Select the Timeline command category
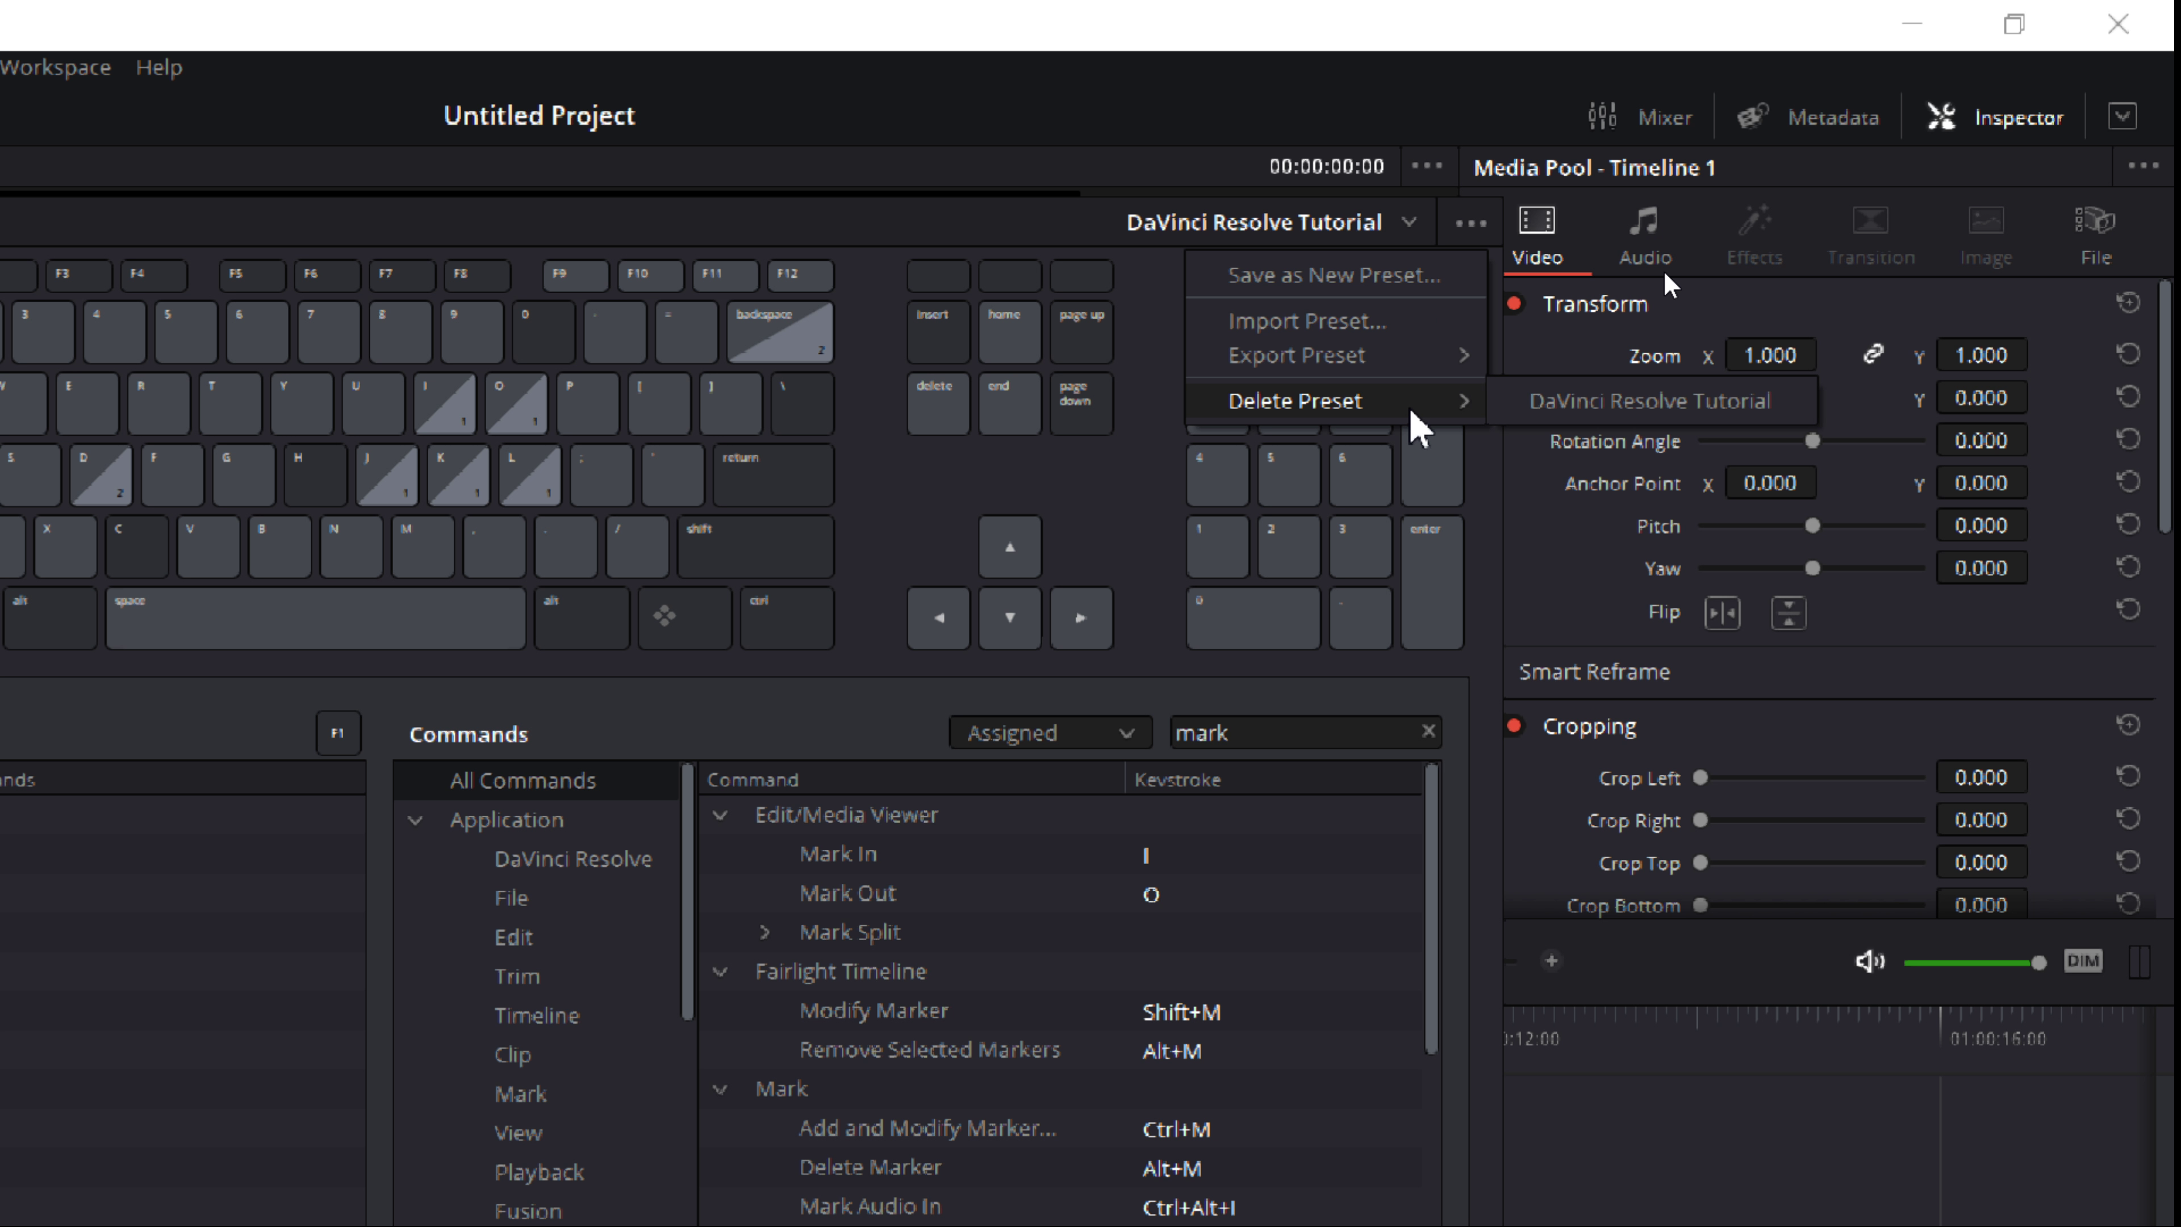 (537, 1015)
